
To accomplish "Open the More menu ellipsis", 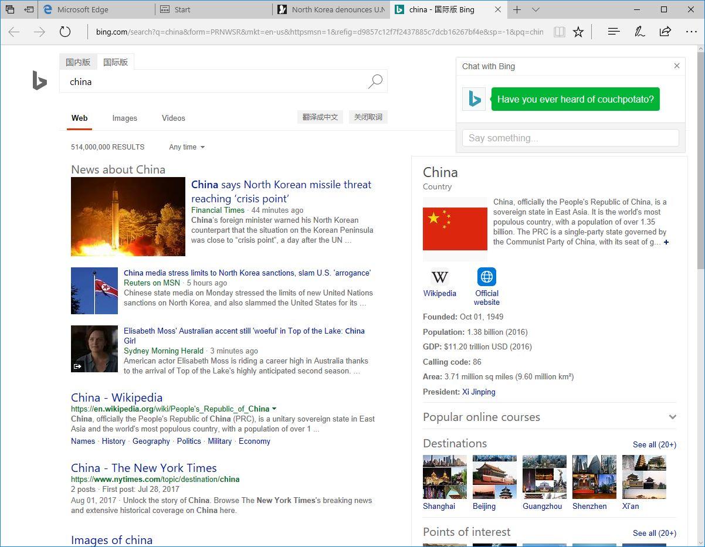I will click(x=691, y=32).
